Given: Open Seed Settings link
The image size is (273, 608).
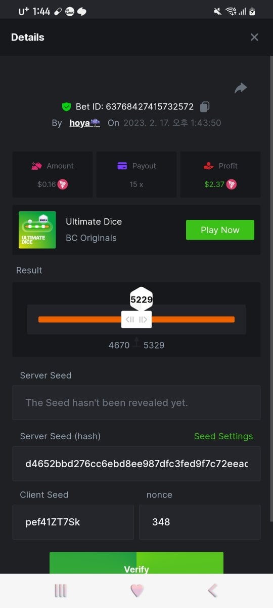Looking at the screenshot, I should (223, 436).
